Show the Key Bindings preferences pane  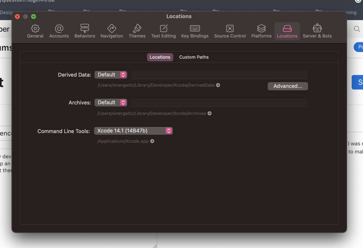click(195, 31)
